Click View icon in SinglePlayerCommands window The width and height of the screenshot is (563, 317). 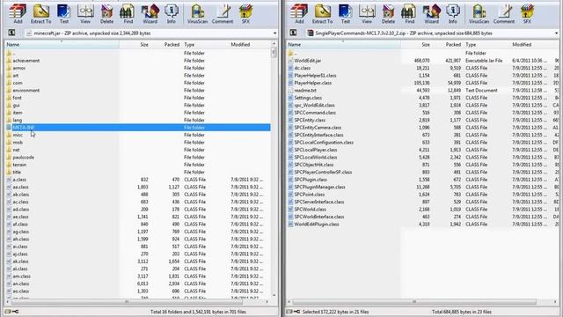click(367, 14)
